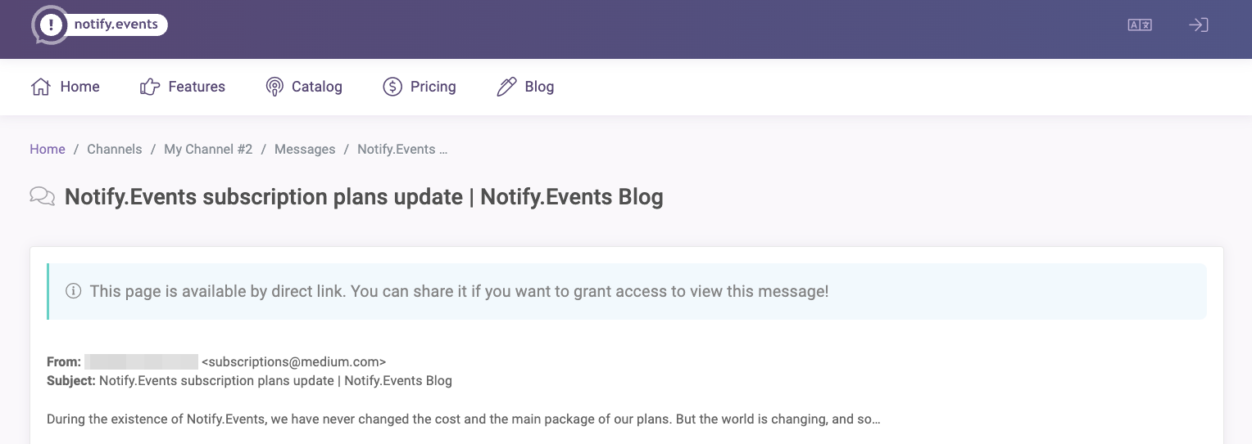The width and height of the screenshot is (1252, 444).
Task: Open the language translation icon
Action: click(1140, 25)
